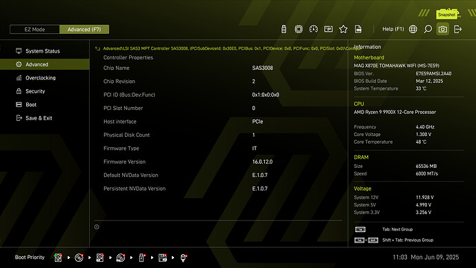Click the exit door icon
The image size is (476, 268).
[x=457, y=29]
